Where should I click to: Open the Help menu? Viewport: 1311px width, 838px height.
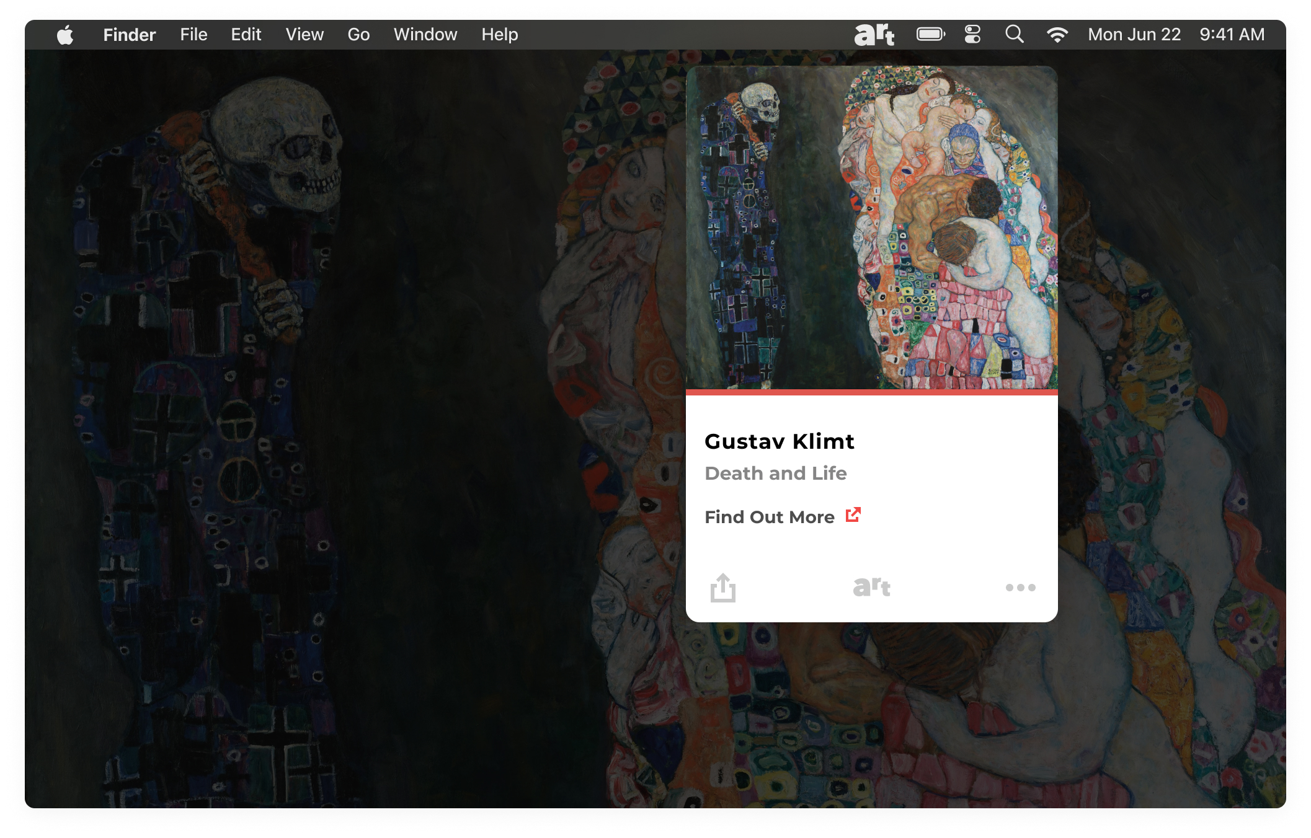tap(500, 35)
